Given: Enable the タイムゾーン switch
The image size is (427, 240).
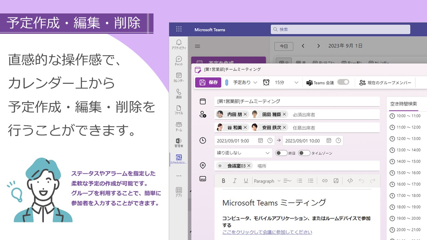Looking at the screenshot, I should (304, 153).
